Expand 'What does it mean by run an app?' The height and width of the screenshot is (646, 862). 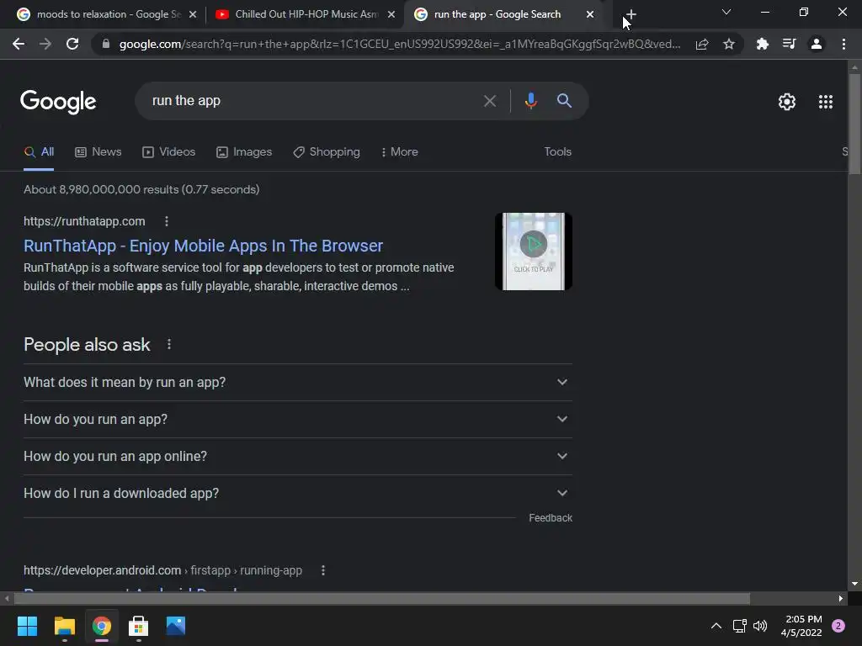coord(298,383)
